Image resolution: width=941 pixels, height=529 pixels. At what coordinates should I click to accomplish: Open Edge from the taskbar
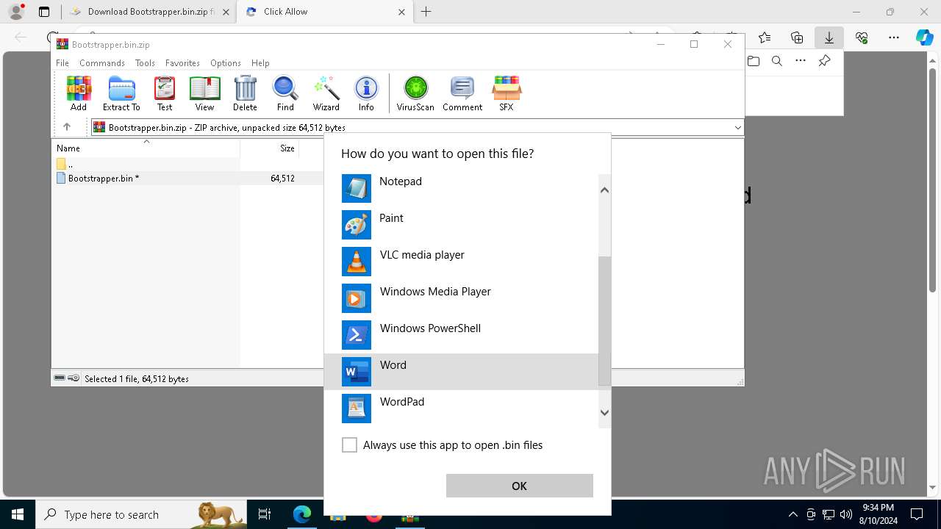click(x=302, y=514)
